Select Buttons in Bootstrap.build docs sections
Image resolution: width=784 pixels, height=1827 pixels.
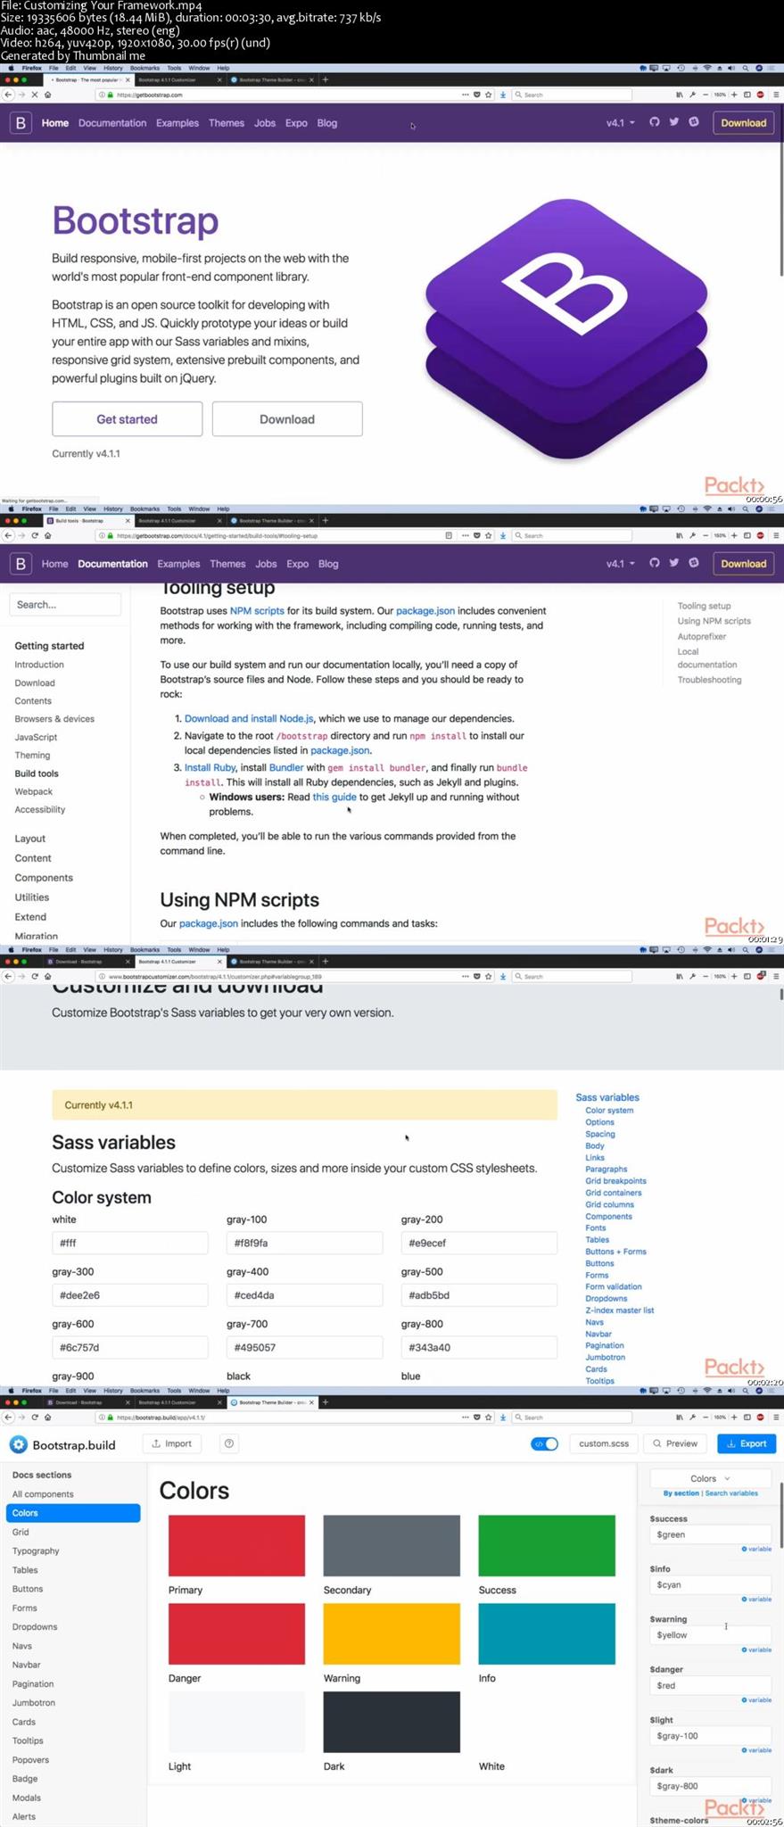pos(28,1589)
